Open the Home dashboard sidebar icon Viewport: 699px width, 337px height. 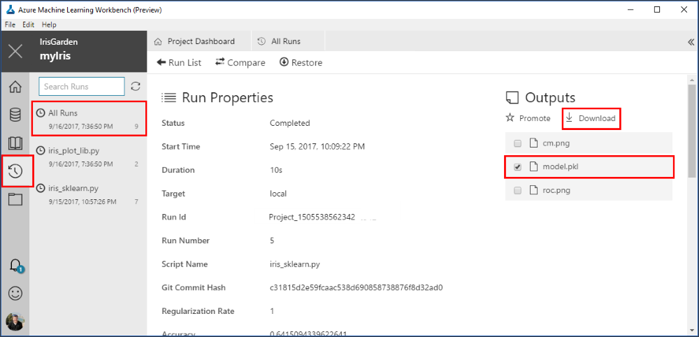click(15, 87)
